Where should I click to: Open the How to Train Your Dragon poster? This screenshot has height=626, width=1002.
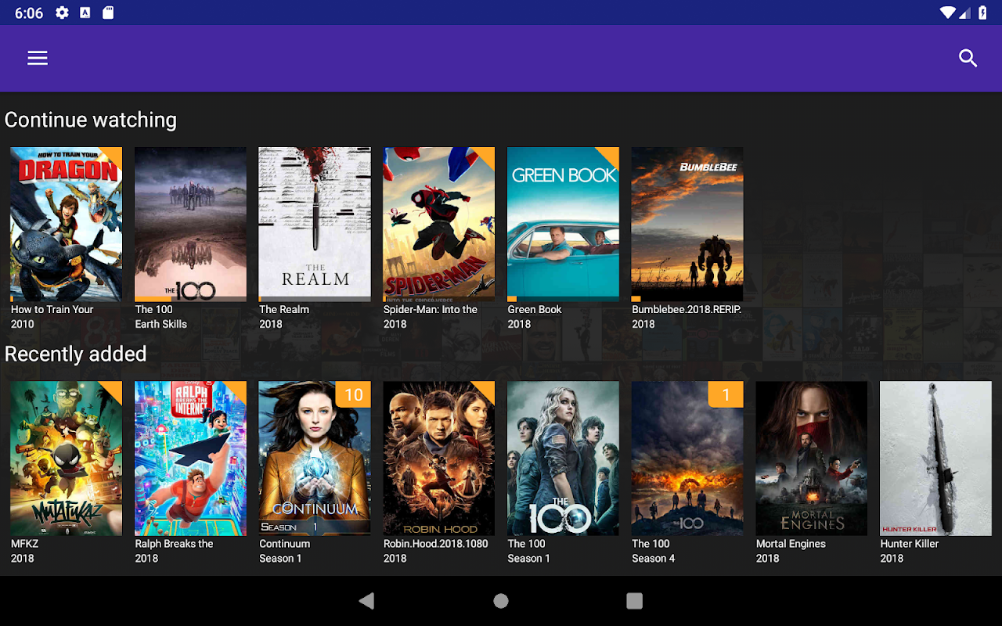[x=67, y=225]
